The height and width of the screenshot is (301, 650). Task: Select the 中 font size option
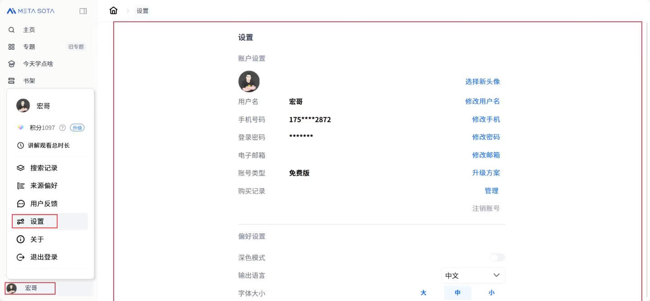457,292
